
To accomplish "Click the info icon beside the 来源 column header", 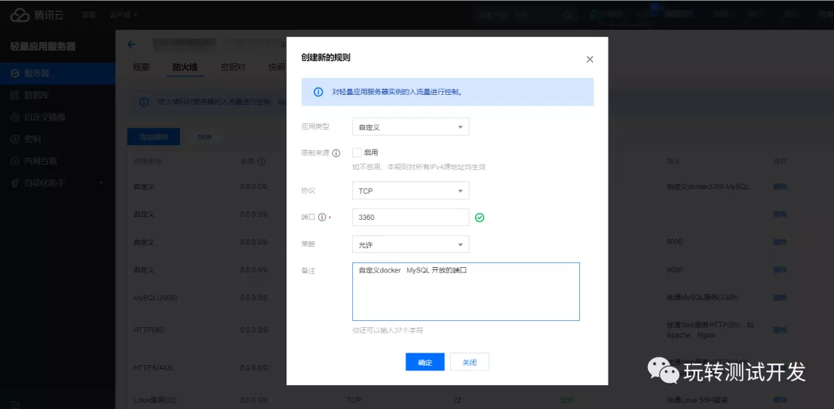I will point(261,161).
